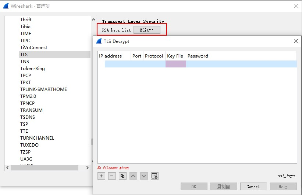
Task: Click the Cancel button in TLS Decrypt
Action: (253, 187)
